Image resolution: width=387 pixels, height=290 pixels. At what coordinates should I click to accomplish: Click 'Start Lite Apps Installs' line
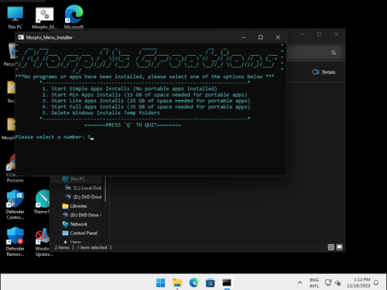146,101
